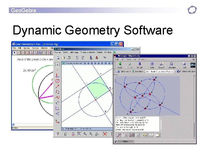Click redo icon in middle window toolbar
206x154 pixels.
[x=83, y=58]
